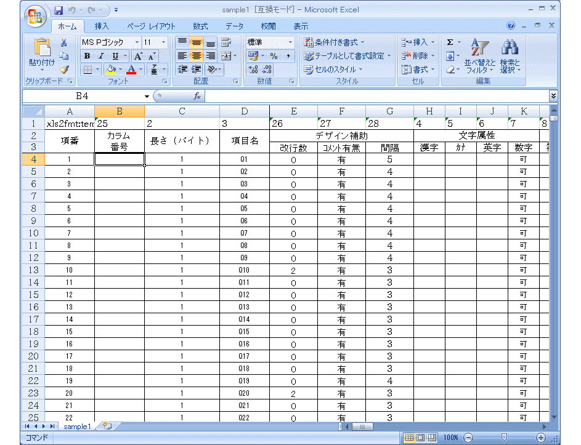The height and width of the screenshot is (445, 581).
Task: Toggle bold formatting
Action: pos(87,56)
